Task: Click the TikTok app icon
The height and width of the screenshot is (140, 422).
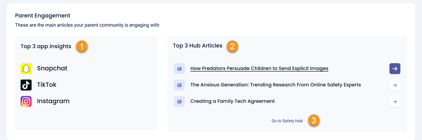Action: coord(26,85)
